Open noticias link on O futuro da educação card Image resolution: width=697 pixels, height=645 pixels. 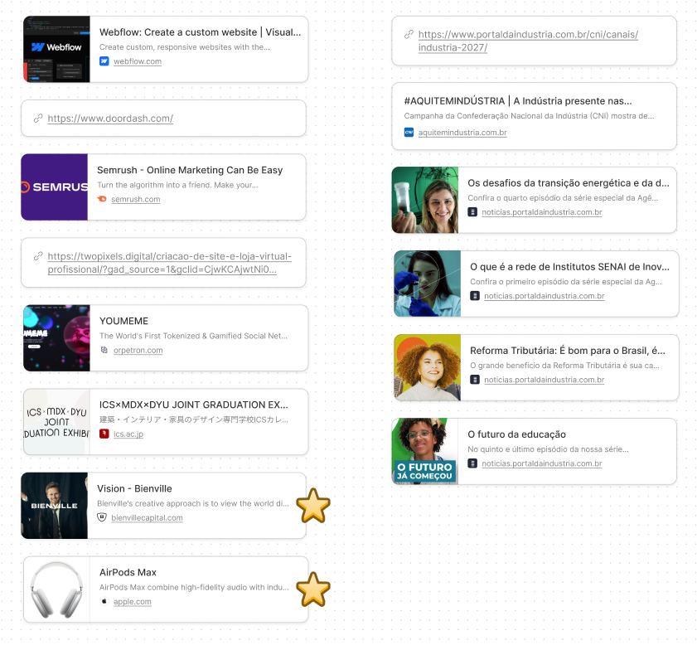541,463
